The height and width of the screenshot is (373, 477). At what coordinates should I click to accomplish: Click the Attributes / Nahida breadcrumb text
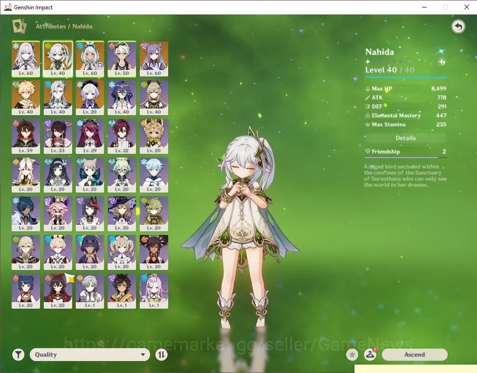point(64,26)
